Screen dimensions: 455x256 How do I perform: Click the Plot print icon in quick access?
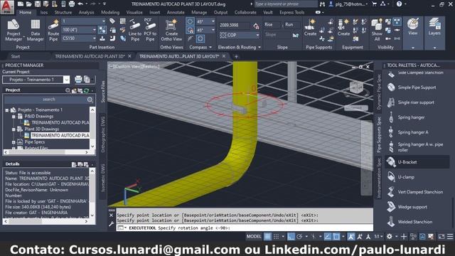click(72, 4)
